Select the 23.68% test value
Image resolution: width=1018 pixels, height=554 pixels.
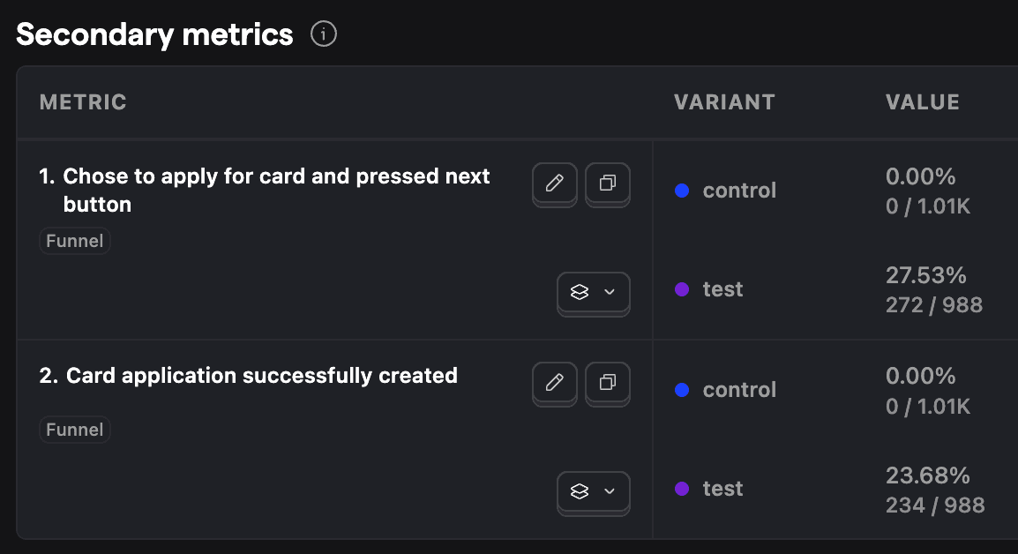927,475
